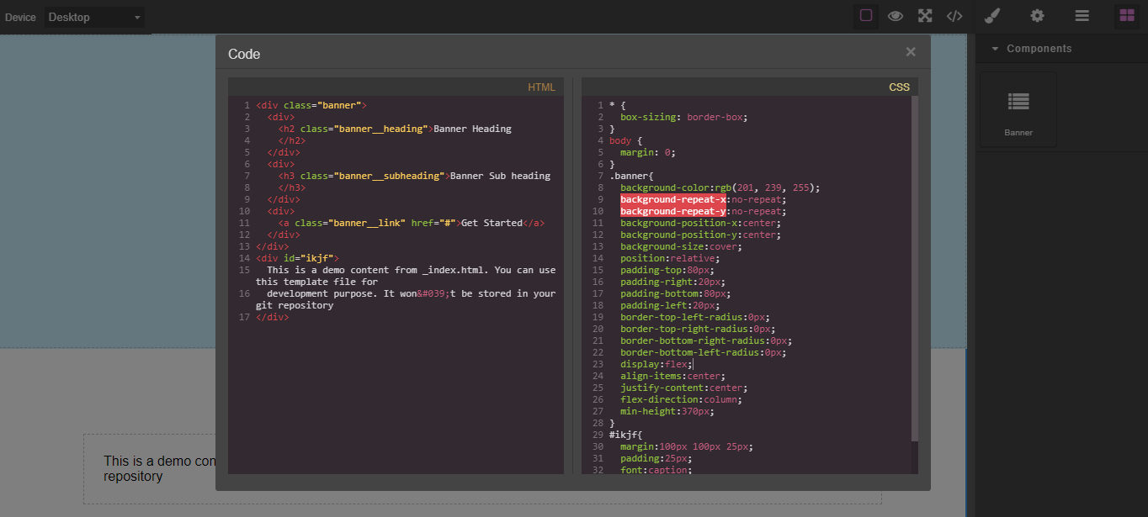Click the background-color rgb value line

tap(720, 188)
